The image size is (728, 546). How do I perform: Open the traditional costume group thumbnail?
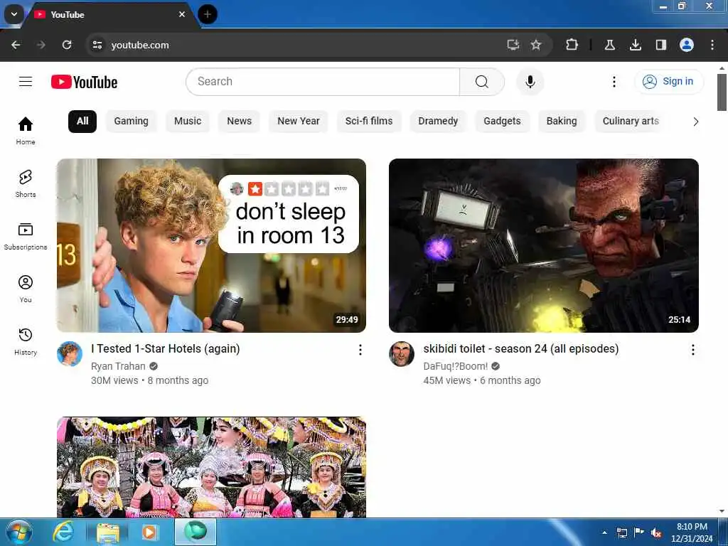point(211,466)
